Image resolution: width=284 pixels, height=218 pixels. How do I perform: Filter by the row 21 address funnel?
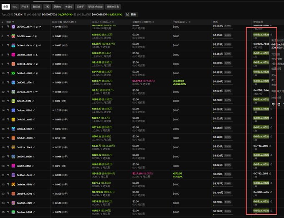[8, 175]
